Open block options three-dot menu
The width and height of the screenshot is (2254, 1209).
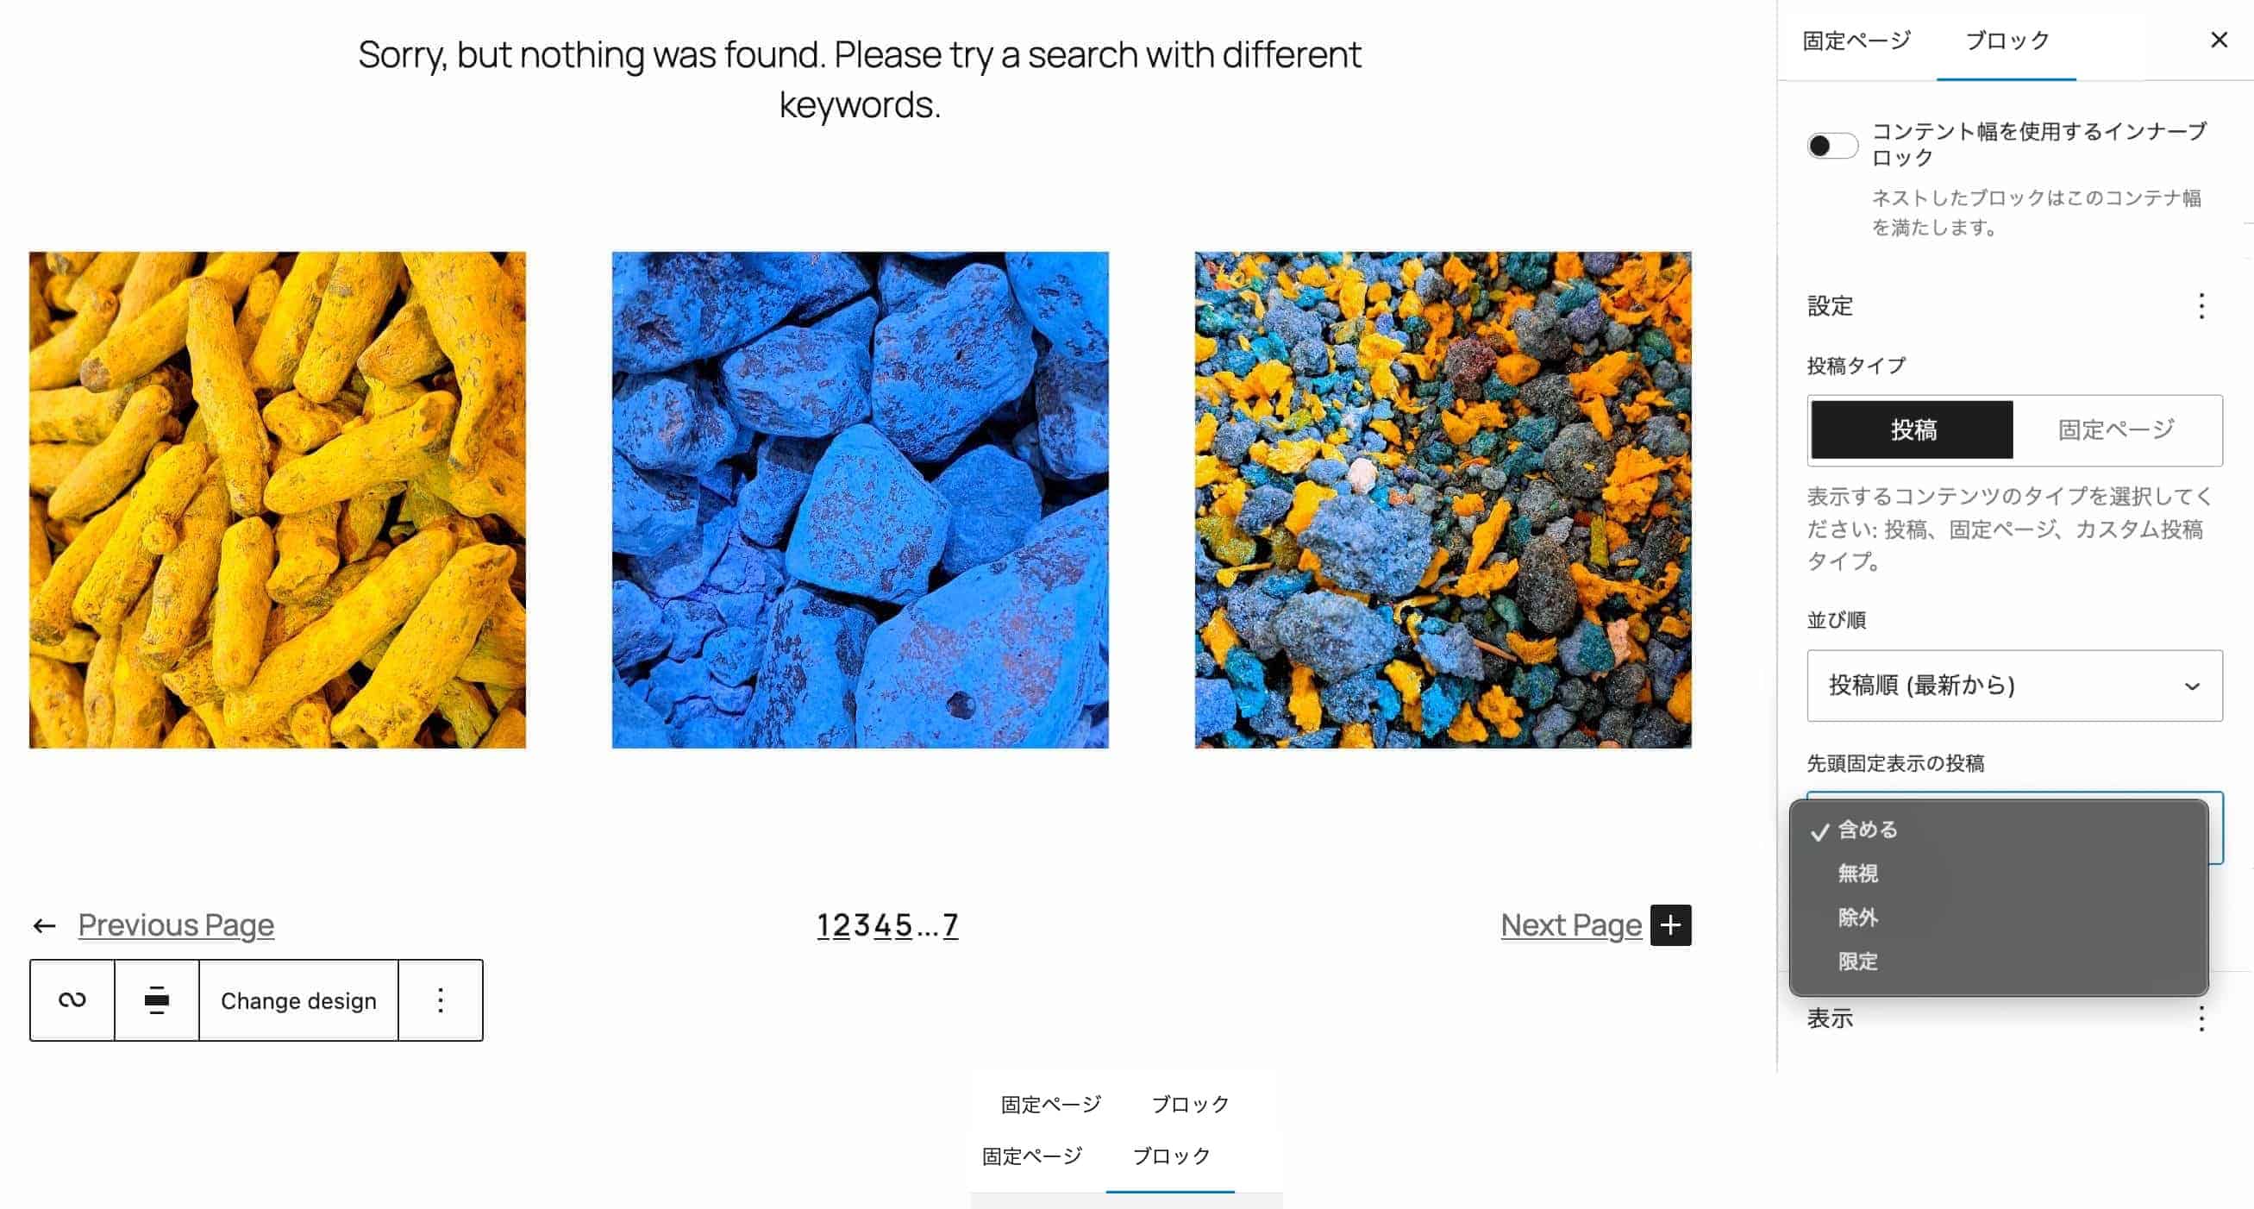(x=440, y=1000)
